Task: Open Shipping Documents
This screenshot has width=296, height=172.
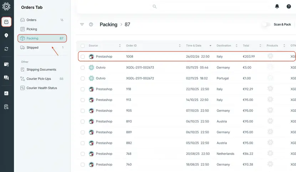Action: [42, 70]
